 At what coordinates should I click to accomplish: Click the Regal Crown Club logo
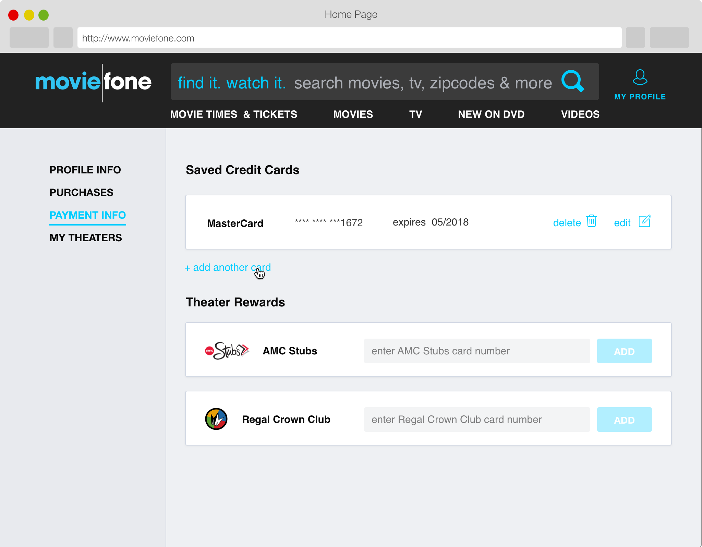click(x=216, y=419)
